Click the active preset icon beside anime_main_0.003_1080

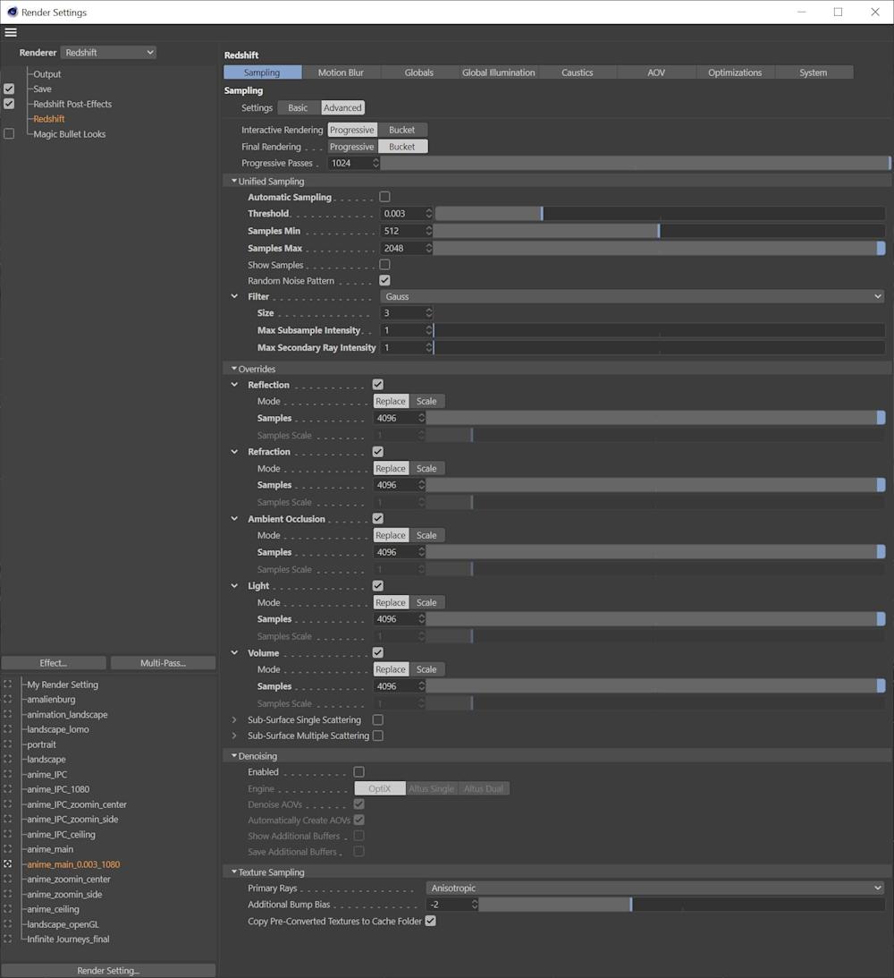[8, 864]
